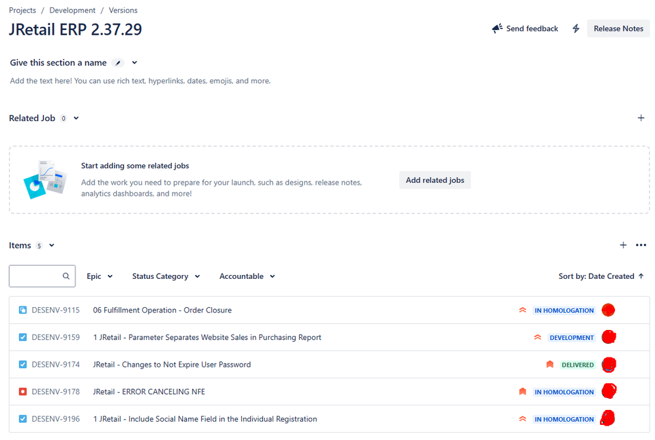This screenshot has height=440, width=655.
Task: Open assignee avatar for DESENV-9174
Action: coord(609,365)
